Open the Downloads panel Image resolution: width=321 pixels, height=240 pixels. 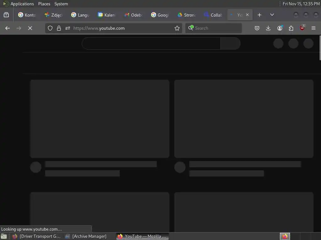coord(268,28)
